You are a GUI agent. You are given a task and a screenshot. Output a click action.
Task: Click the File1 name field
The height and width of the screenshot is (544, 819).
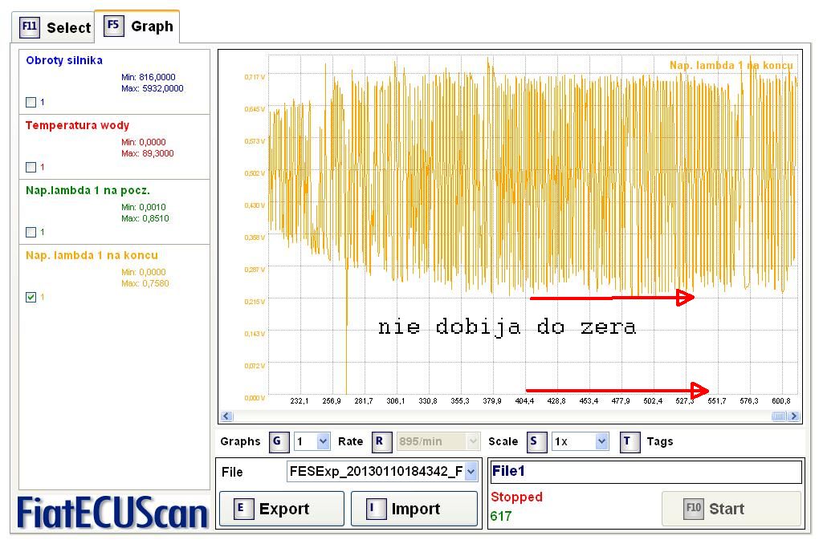(x=646, y=472)
